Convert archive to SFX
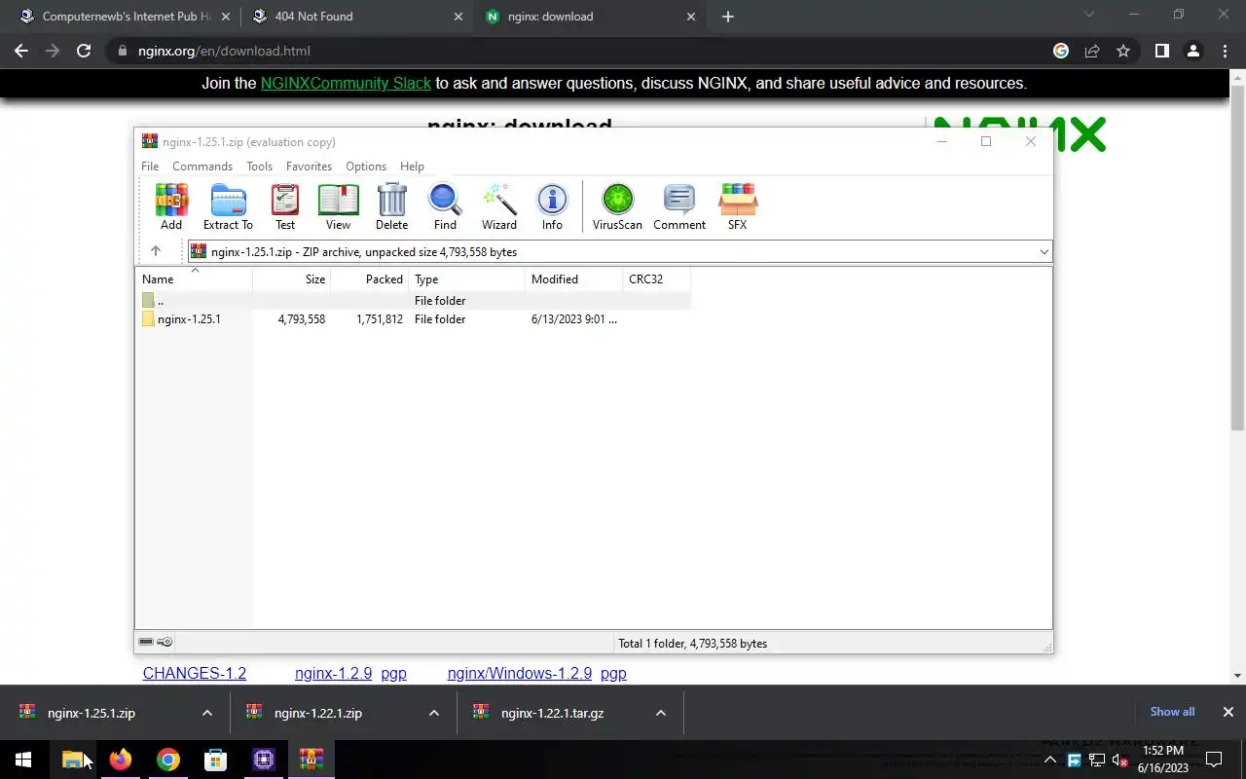Viewport: 1246px width, 779px height. [x=737, y=207]
